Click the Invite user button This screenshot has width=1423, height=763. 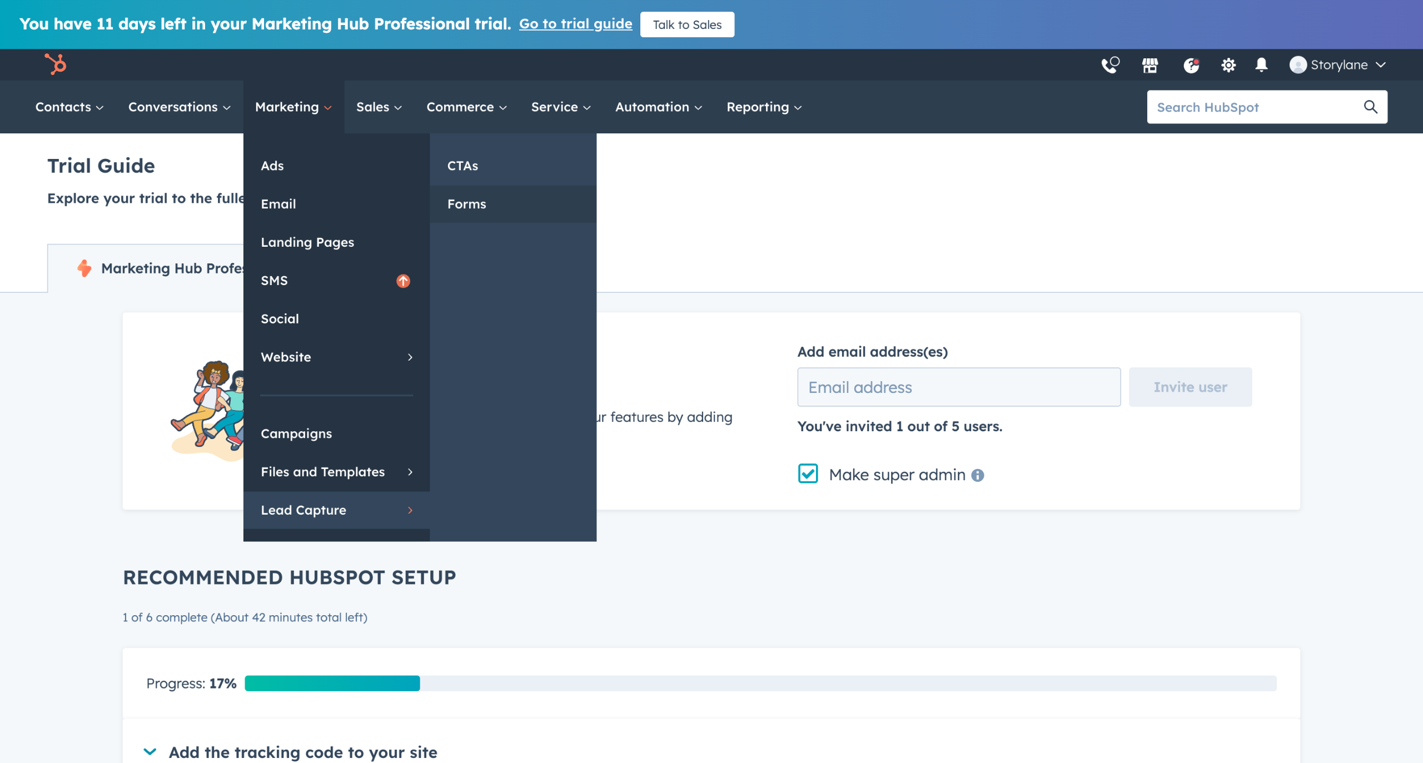point(1190,387)
